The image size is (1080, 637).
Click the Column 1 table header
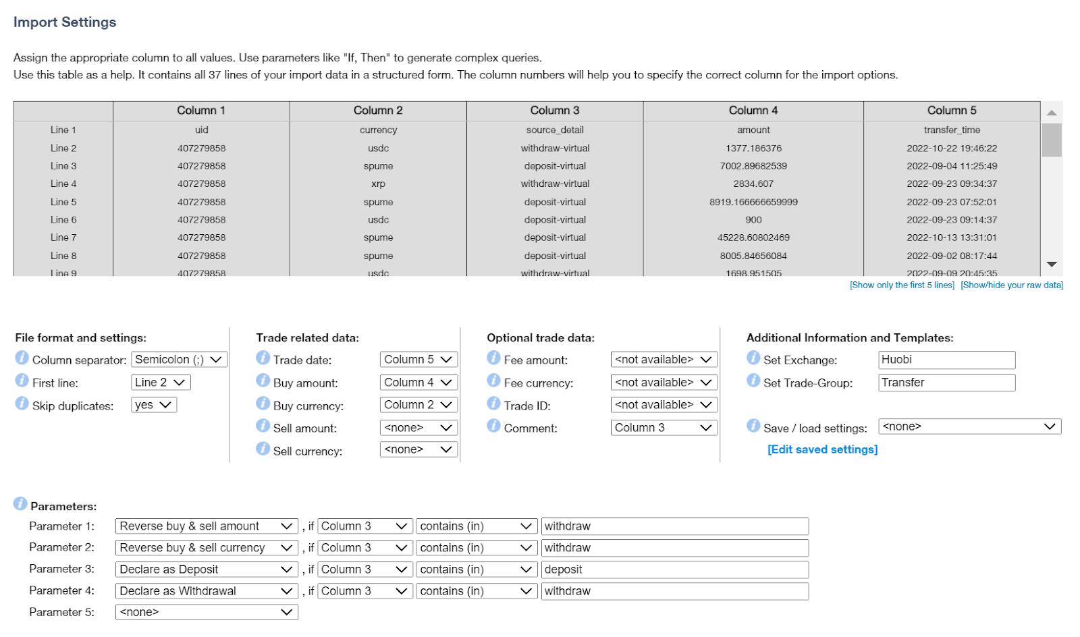click(x=201, y=111)
